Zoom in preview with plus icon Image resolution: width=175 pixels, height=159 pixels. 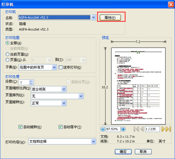tap(123, 129)
